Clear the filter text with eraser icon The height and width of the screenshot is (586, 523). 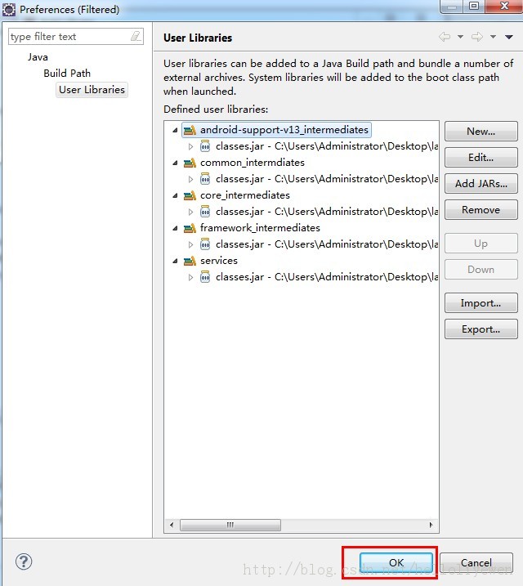pos(136,36)
